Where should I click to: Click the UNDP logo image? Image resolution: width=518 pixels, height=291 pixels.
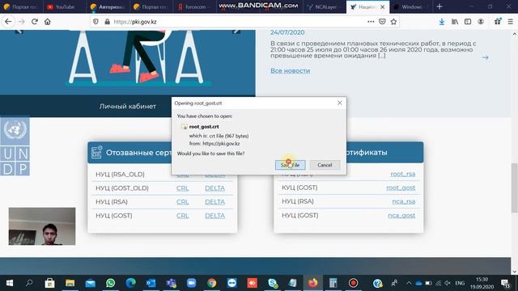[15, 146]
